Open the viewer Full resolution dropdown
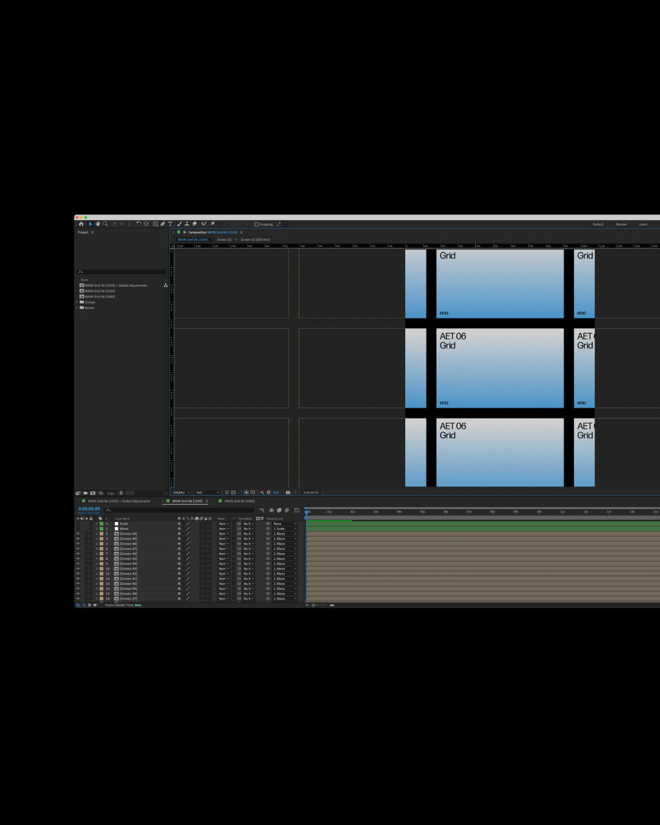 tap(207, 493)
